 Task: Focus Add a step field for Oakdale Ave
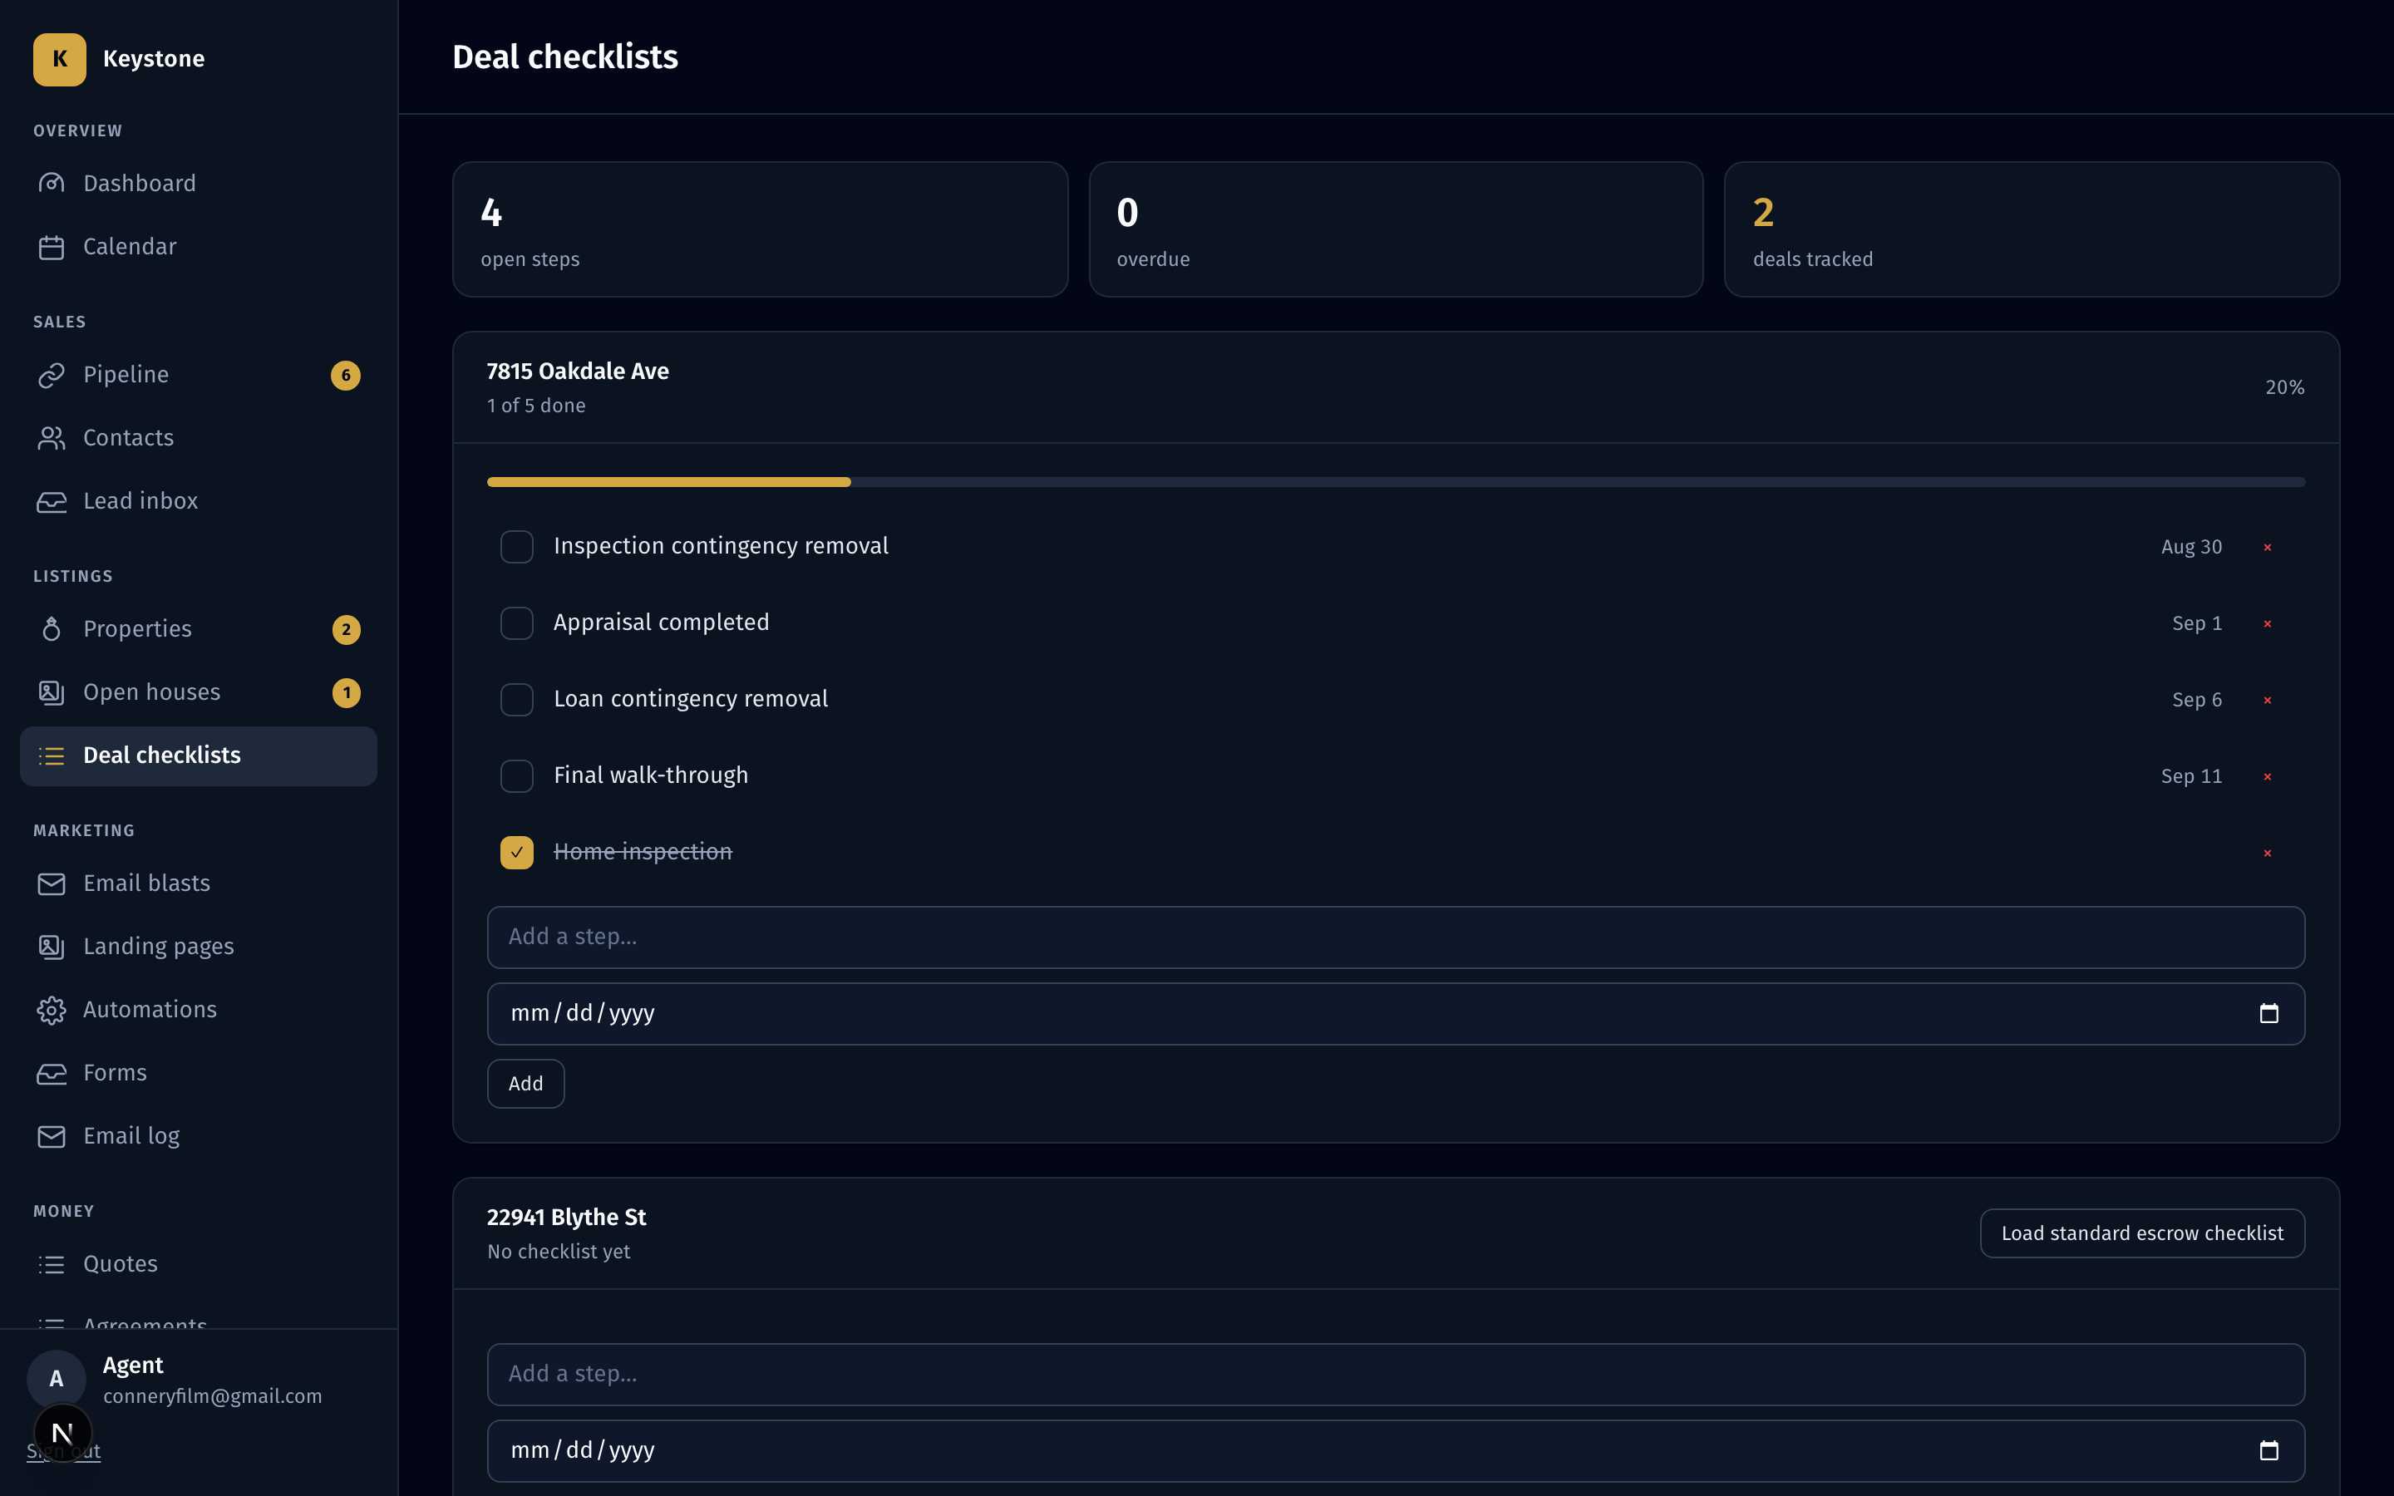pos(1396,937)
